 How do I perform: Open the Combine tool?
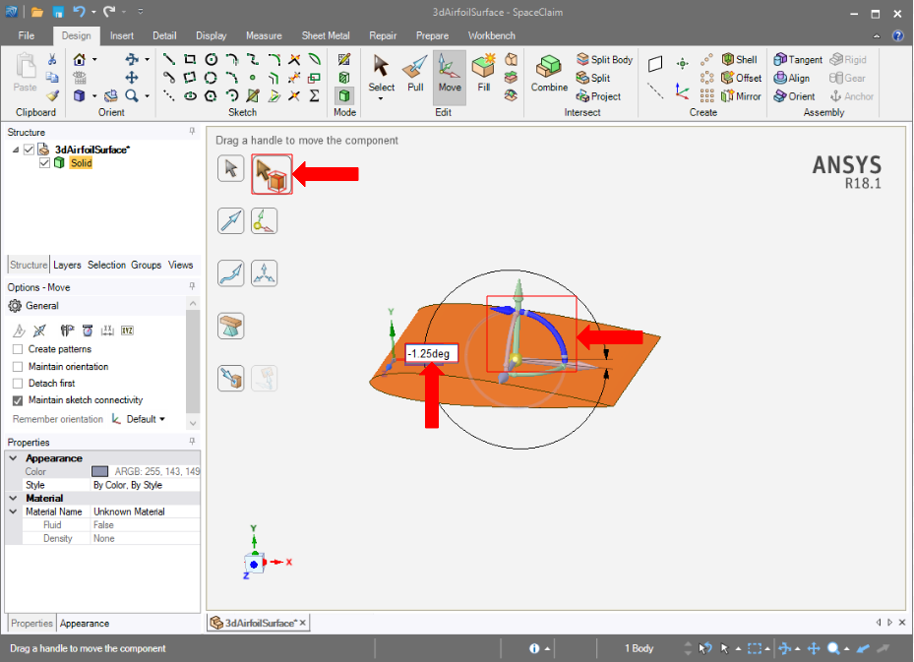pyautogui.click(x=549, y=73)
